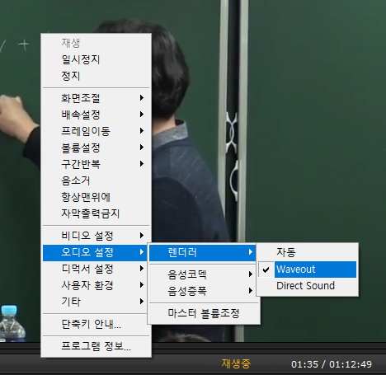Expand the 화면조절 submenu
Image resolution: width=386 pixels, height=375 pixels.
coord(96,98)
